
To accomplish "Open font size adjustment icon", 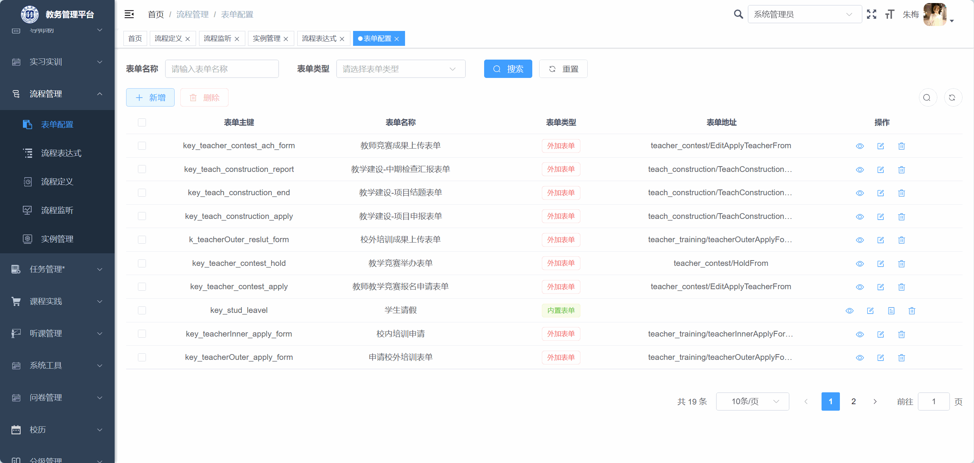I will [890, 15].
